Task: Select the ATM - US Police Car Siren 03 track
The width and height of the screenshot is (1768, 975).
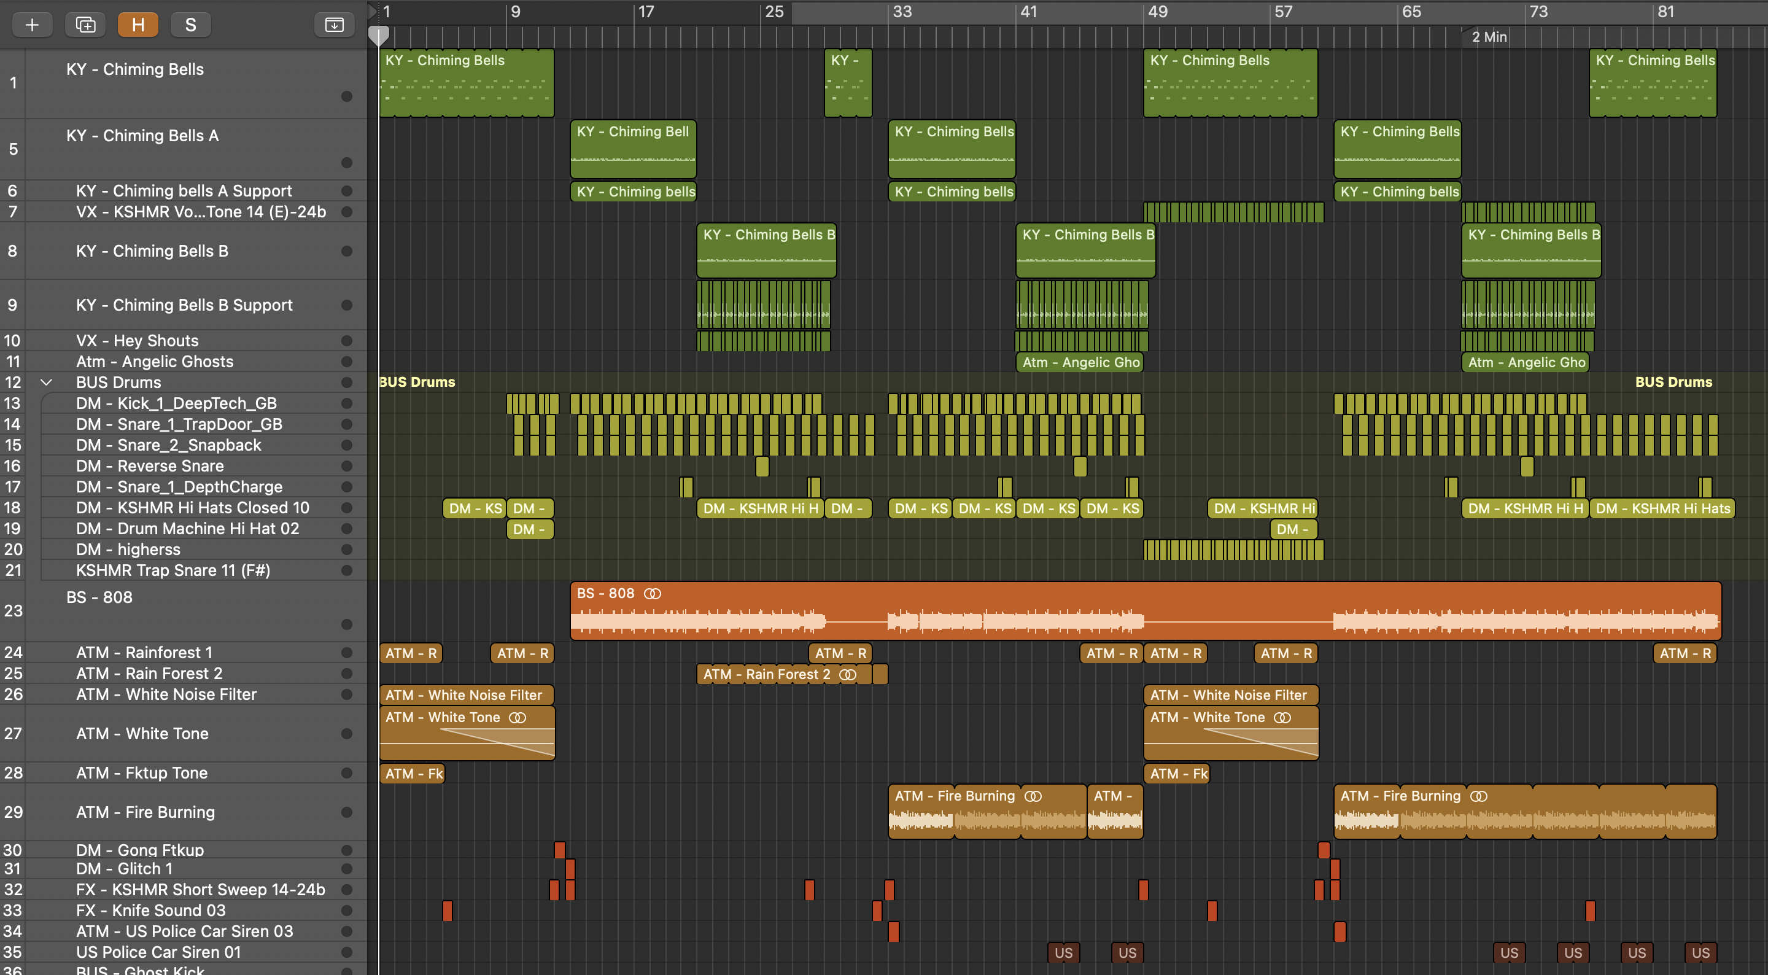Action: pos(184,931)
